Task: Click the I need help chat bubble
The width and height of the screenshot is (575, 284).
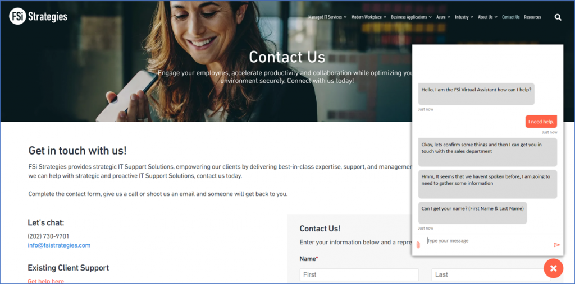Action: pos(541,122)
